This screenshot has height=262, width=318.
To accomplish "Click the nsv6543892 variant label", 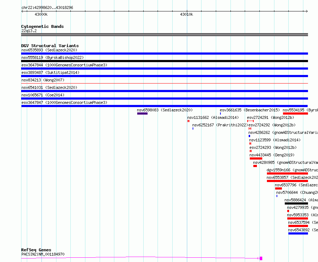I will tap(303, 230).
